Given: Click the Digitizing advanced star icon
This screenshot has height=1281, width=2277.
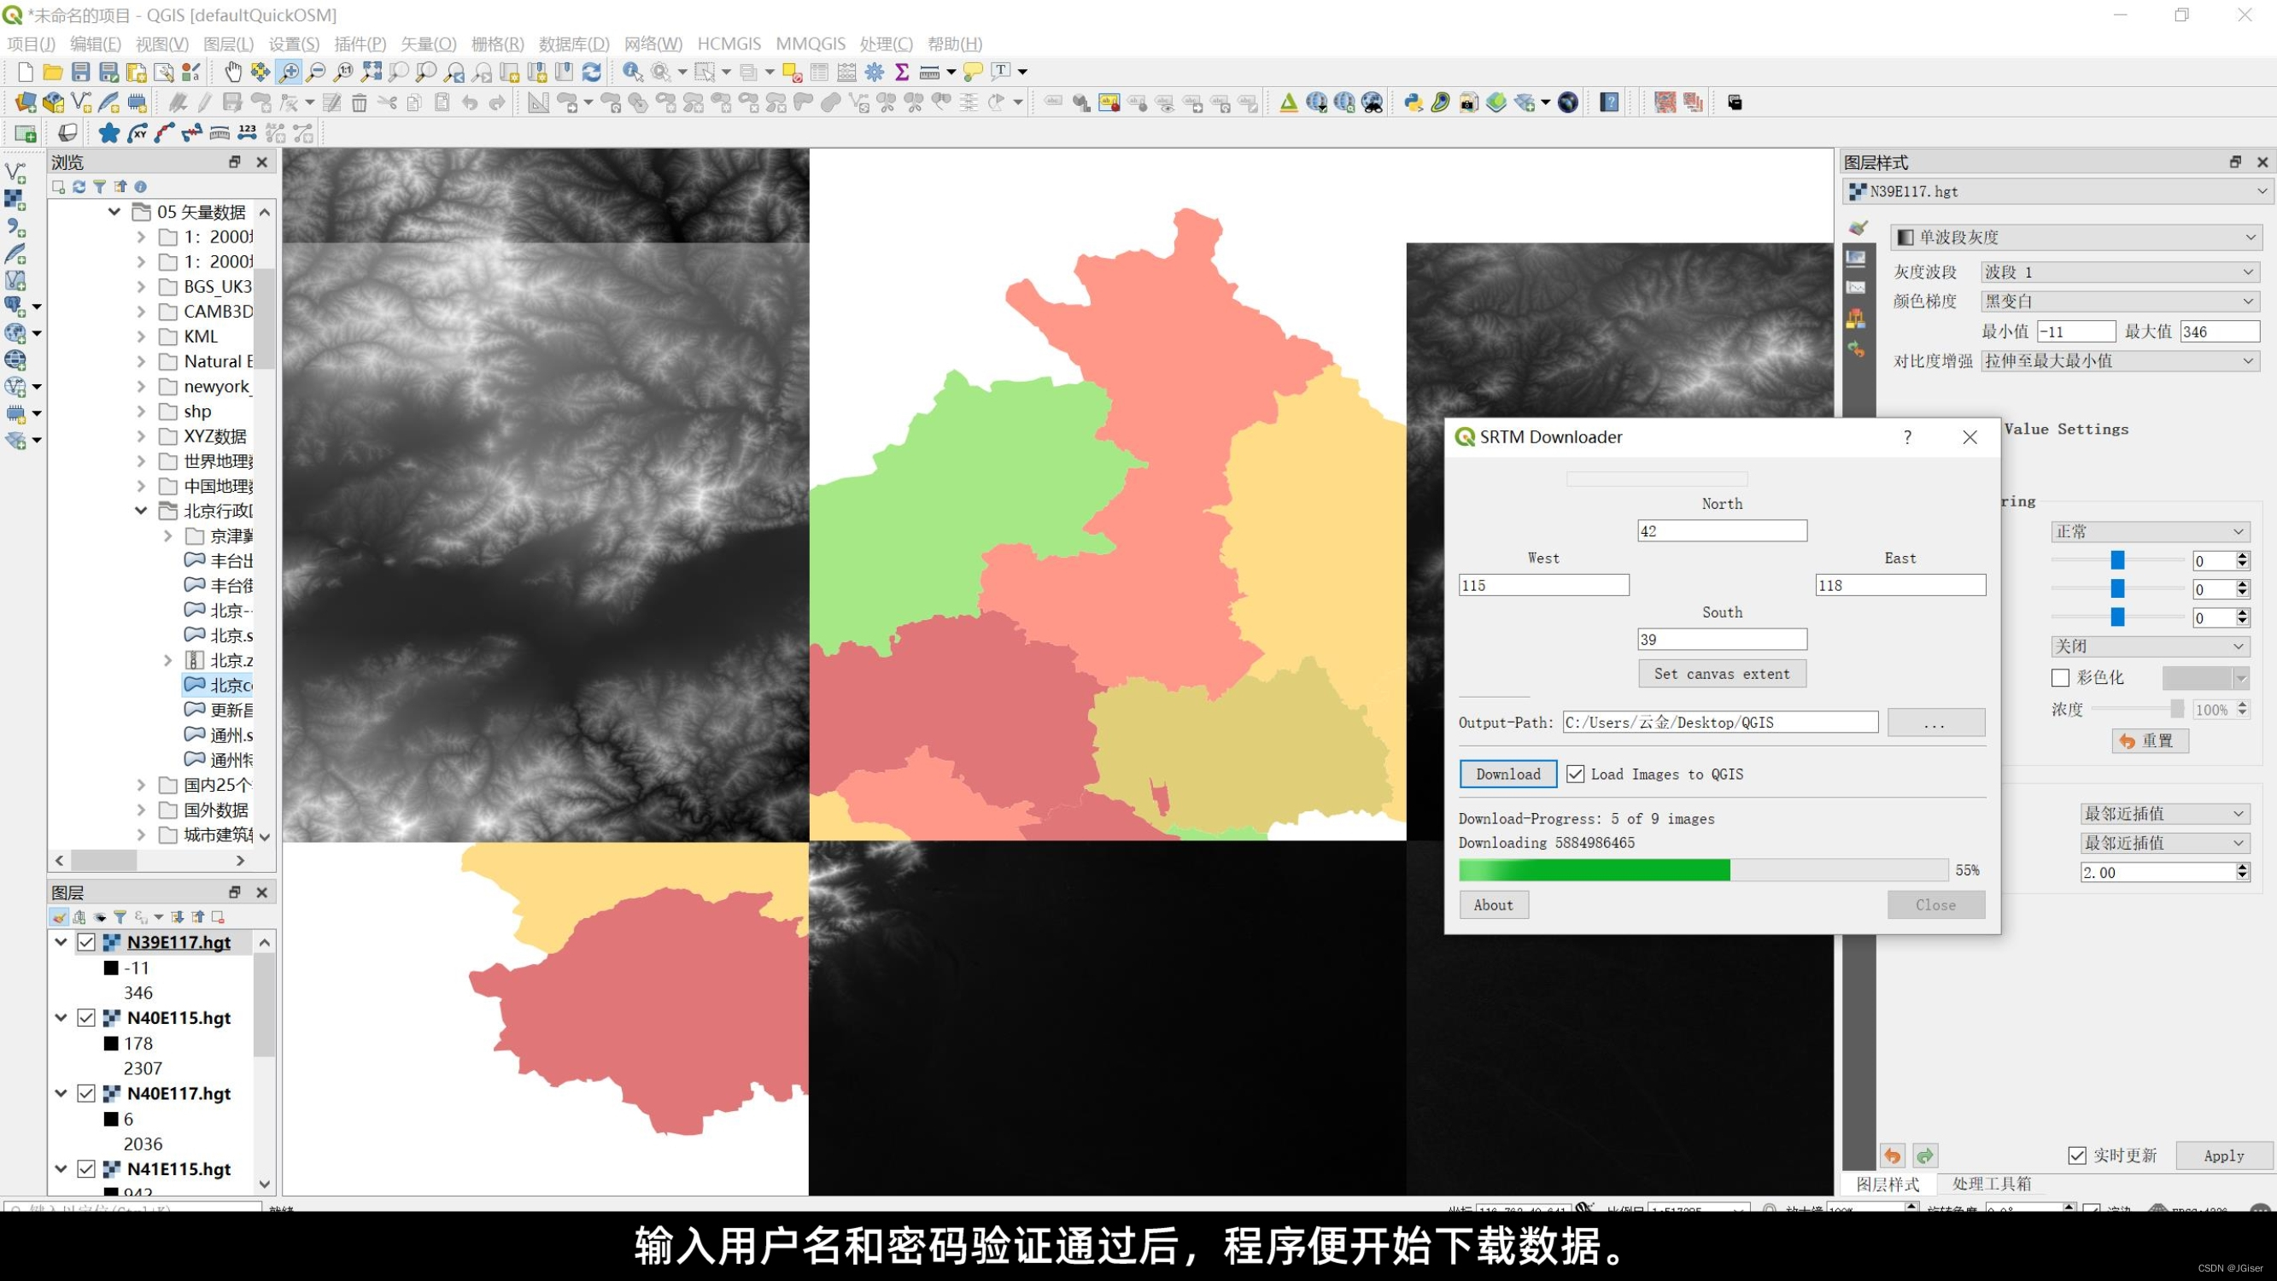Looking at the screenshot, I should pos(108,133).
